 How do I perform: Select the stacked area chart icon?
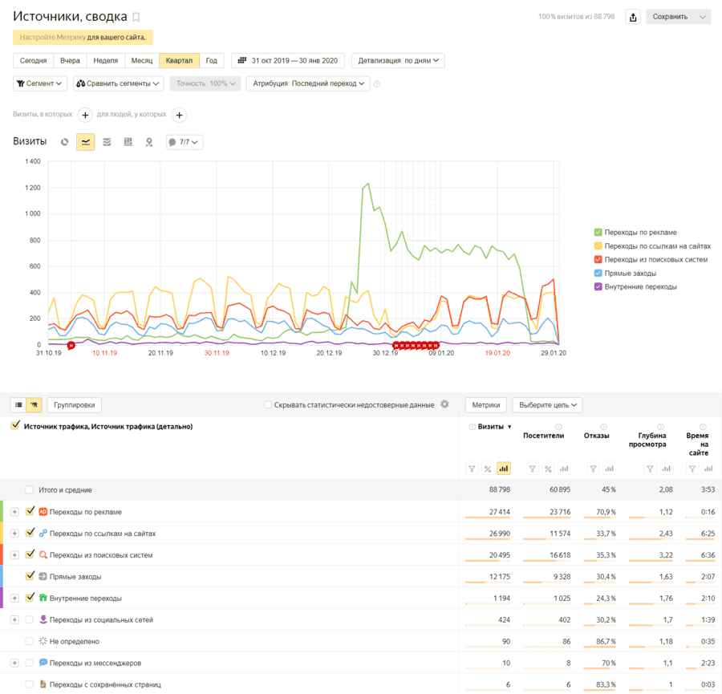tap(107, 142)
